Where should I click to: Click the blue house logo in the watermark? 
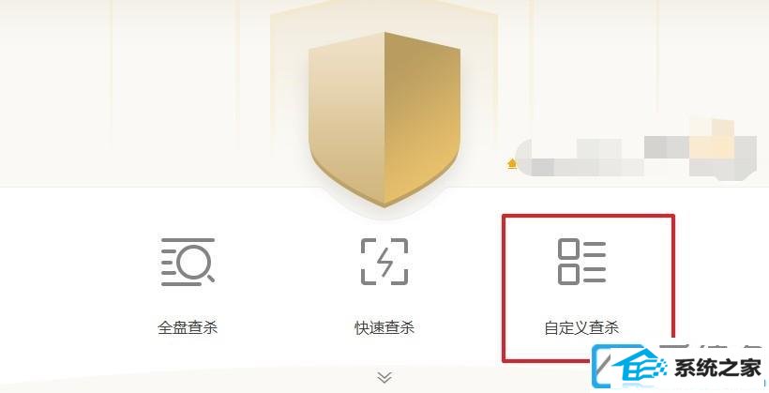639,368
